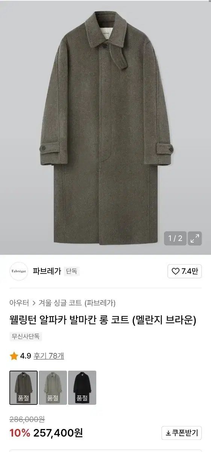
Task: Visit the 파브레가 brand page
Action: click(47, 271)
